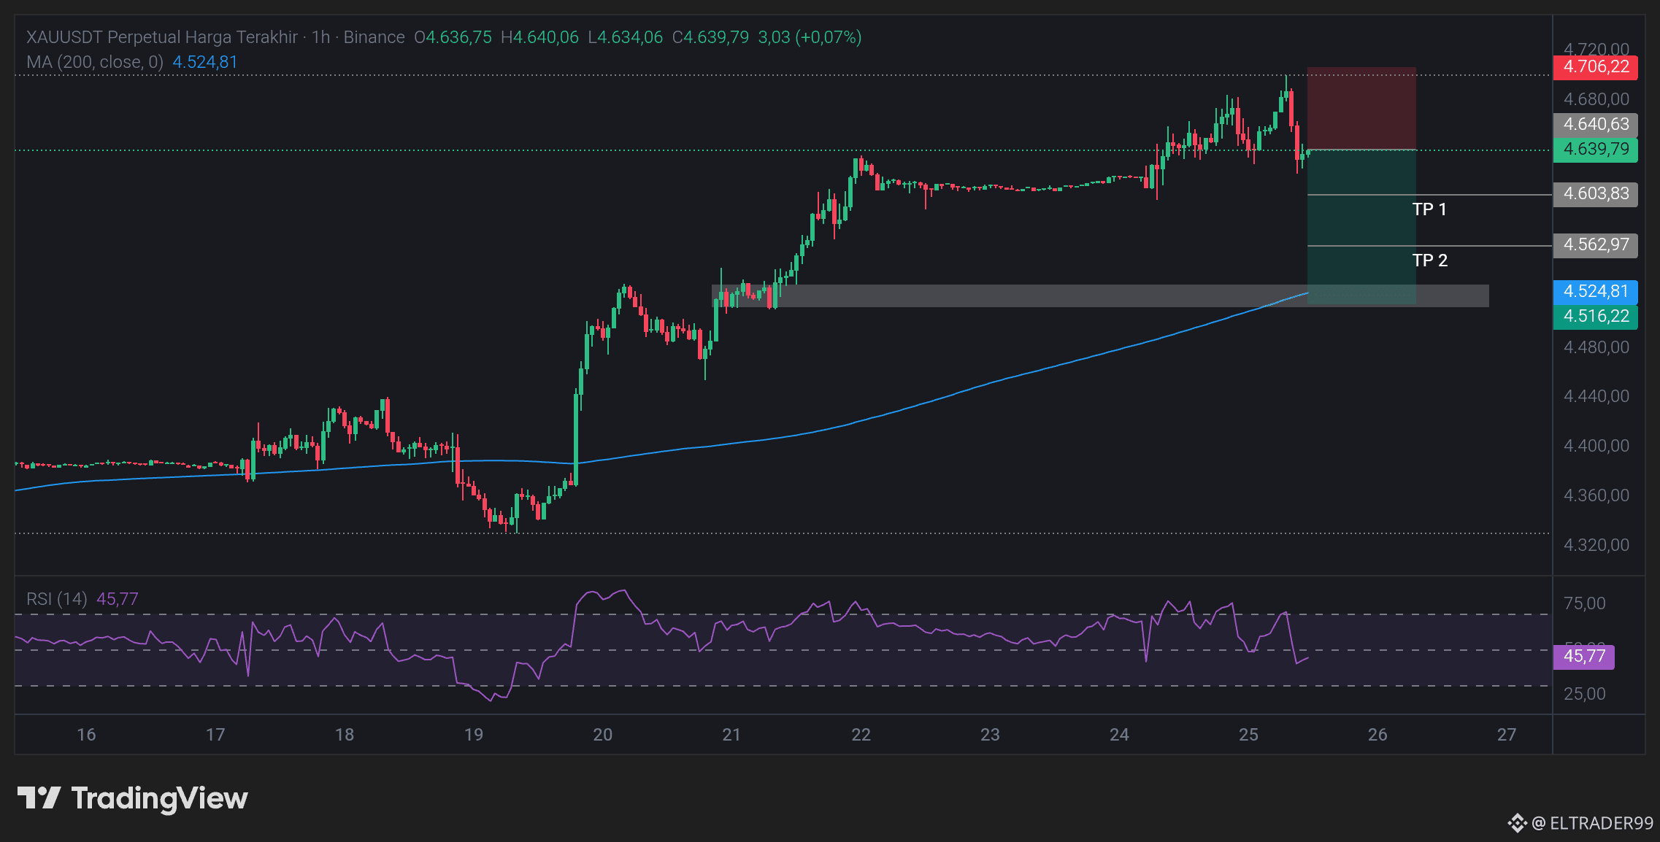Click date 27 on time axis
Viewport: 1660px width, 842px height.
[1507, 735]
